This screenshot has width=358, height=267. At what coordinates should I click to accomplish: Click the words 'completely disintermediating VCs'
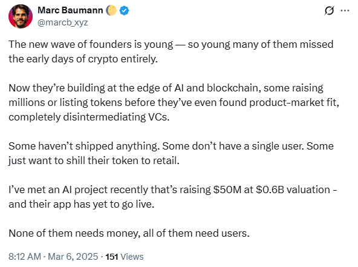coord(89,117)
